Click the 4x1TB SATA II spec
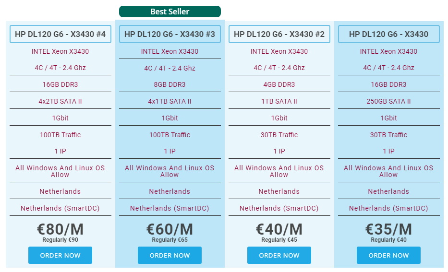 pyautogui.click(x=170, y=101)
